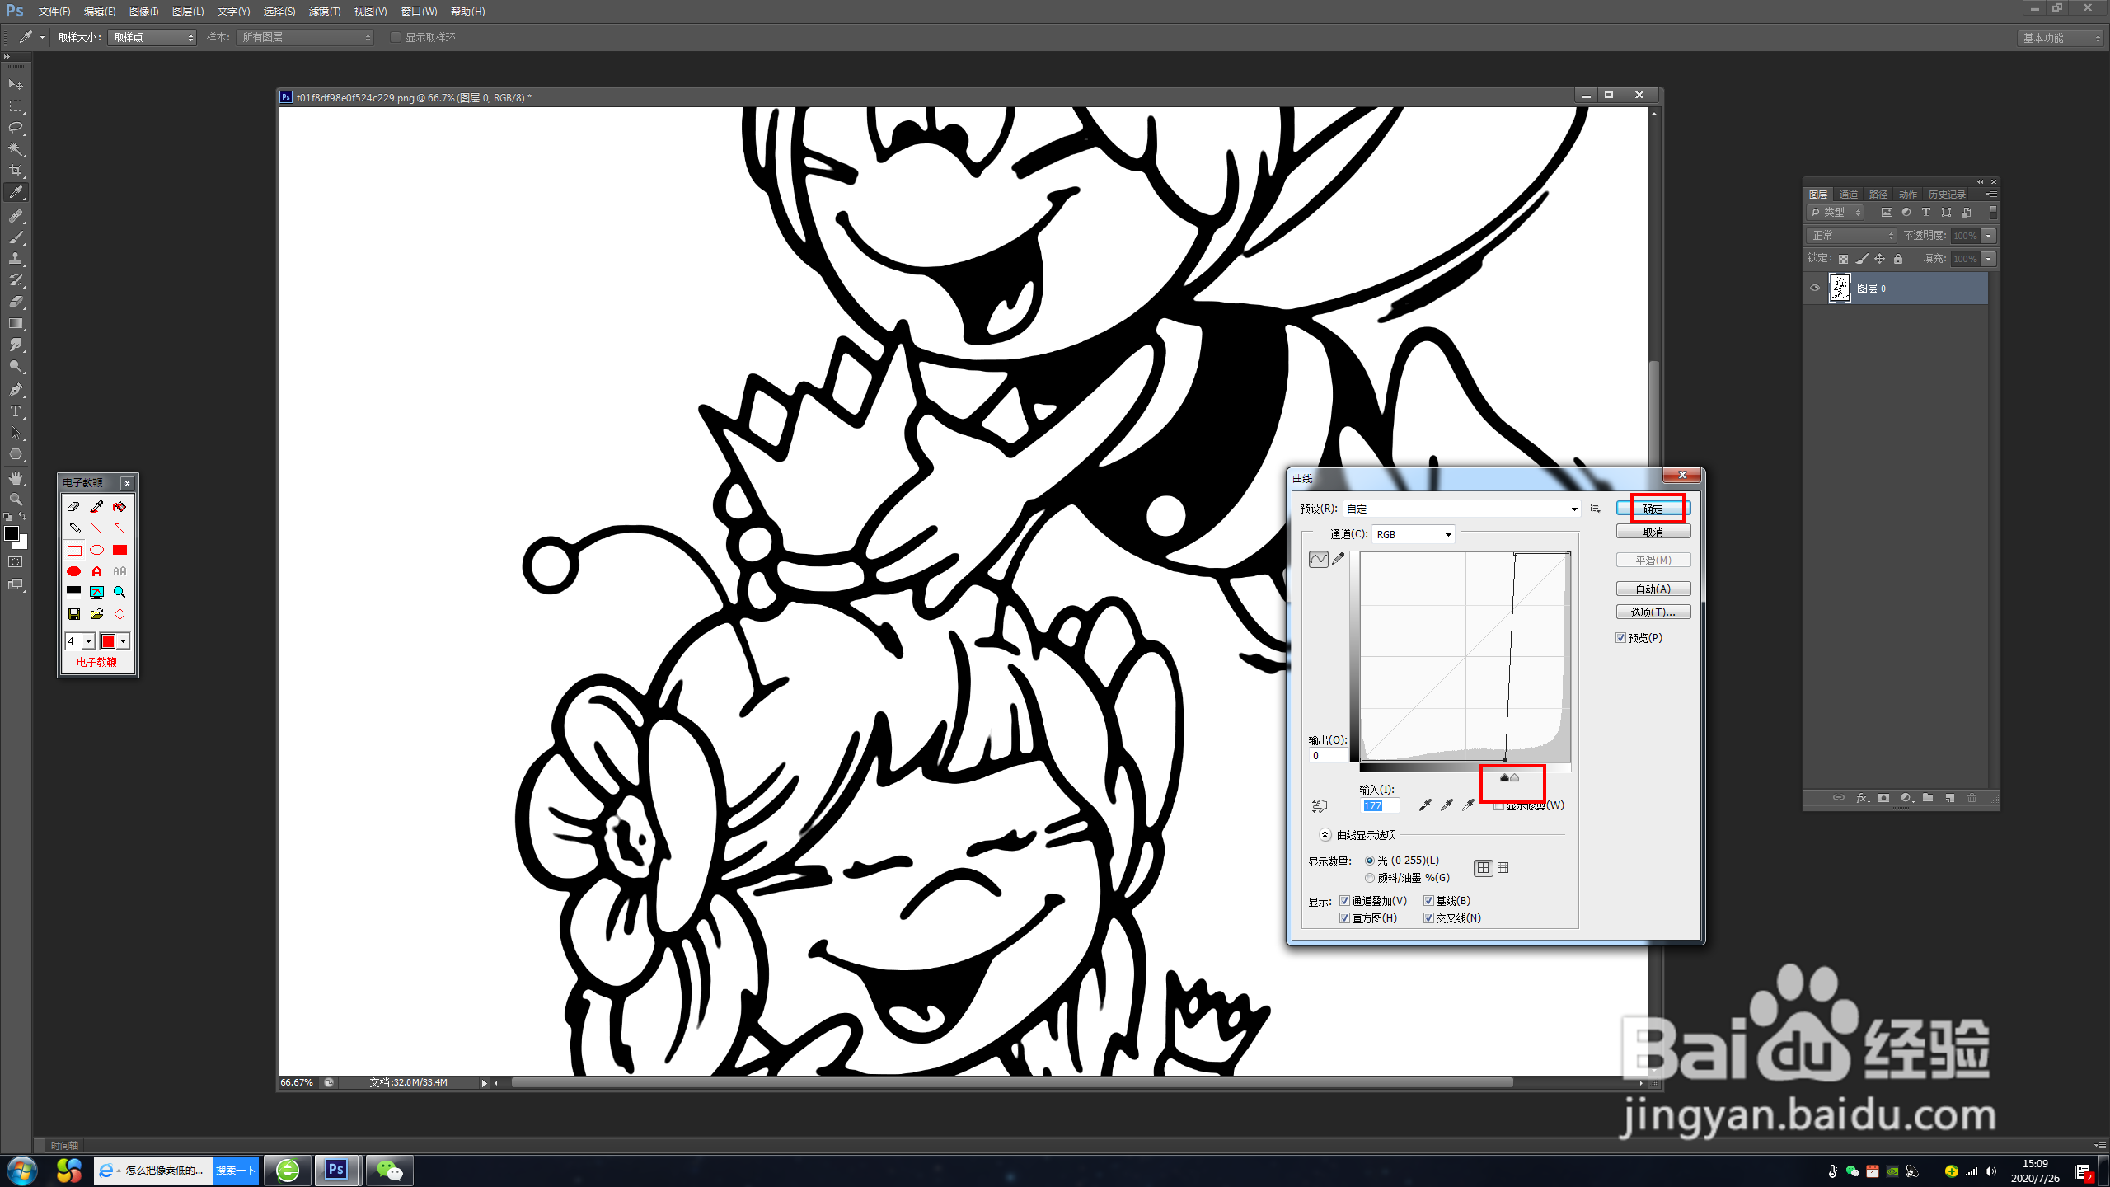Select the Magic Wand tool
2110x1187 pixels.
pyautogui.click(x=16, y=149)
